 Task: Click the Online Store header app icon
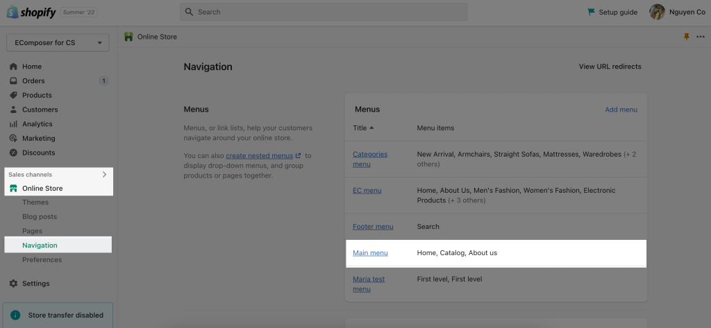coord(128,37)
